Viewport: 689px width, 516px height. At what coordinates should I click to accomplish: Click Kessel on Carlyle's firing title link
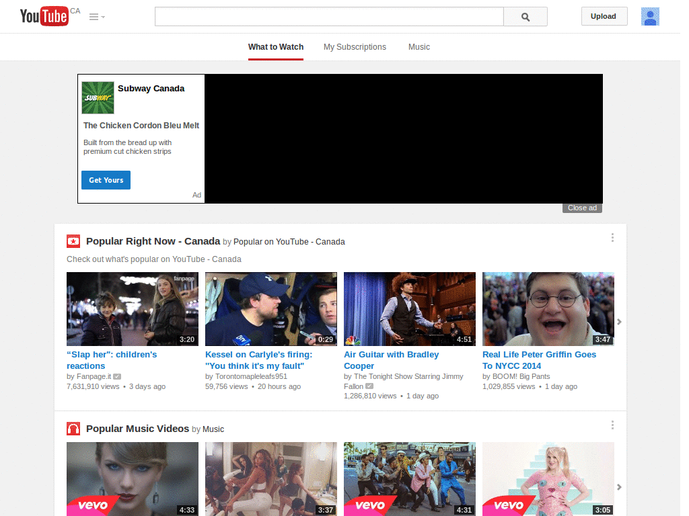coord(259,360)
